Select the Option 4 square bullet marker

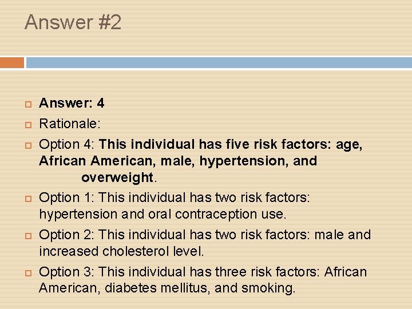[29, 145]
